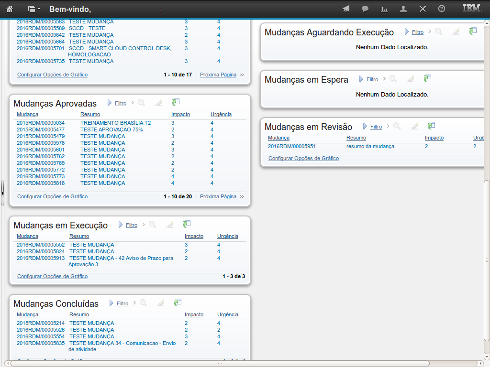Sort Mudanças Aprovadas by Impacto column
Image resolution: width=490 pixels, height=367 pixels.
point(180,115)
